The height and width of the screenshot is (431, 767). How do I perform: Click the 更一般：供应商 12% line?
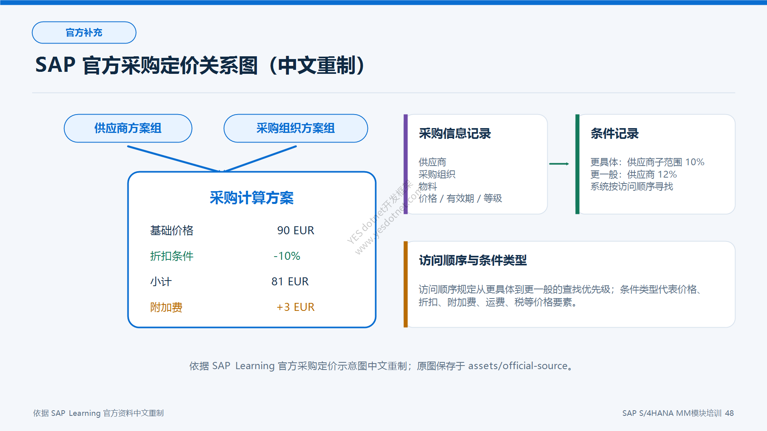click(x=634, y=174)
